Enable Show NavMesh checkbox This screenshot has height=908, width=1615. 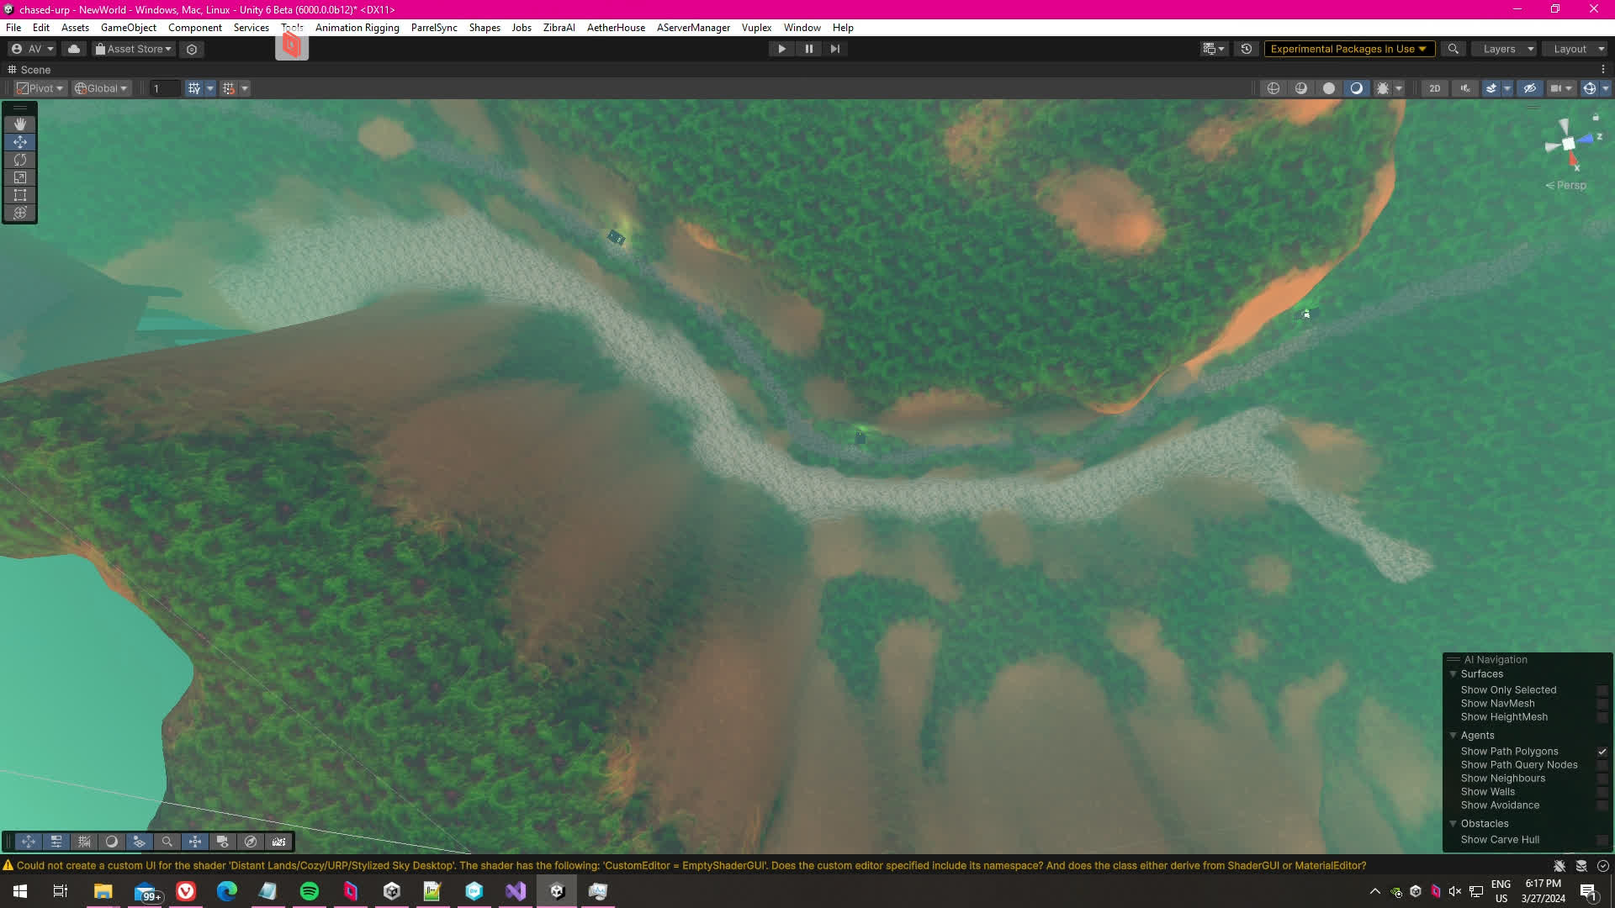[1602, 704]
